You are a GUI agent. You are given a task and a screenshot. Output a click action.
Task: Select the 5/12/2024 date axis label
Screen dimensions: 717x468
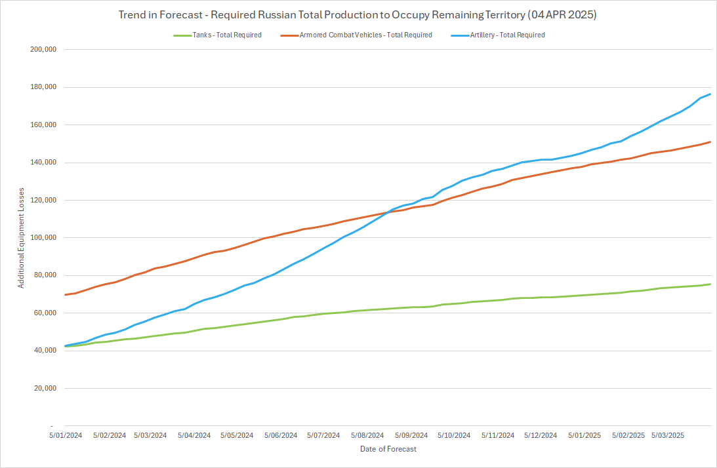click(540, 435)
